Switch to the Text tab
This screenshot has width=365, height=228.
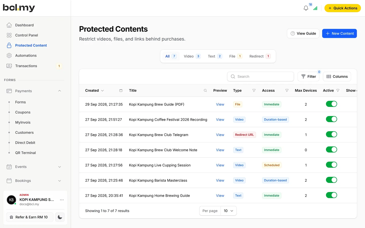(215, 56)
